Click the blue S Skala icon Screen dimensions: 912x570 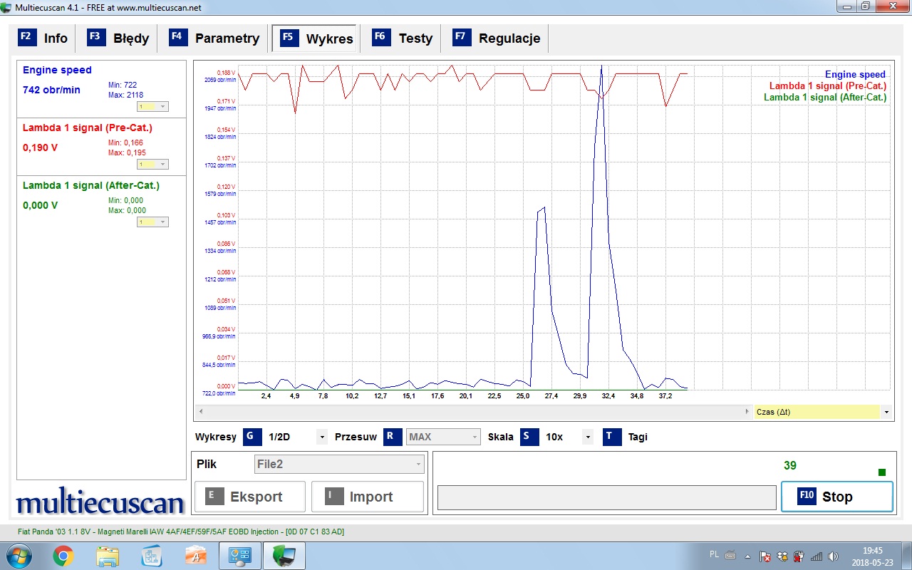tap(529, 437)
